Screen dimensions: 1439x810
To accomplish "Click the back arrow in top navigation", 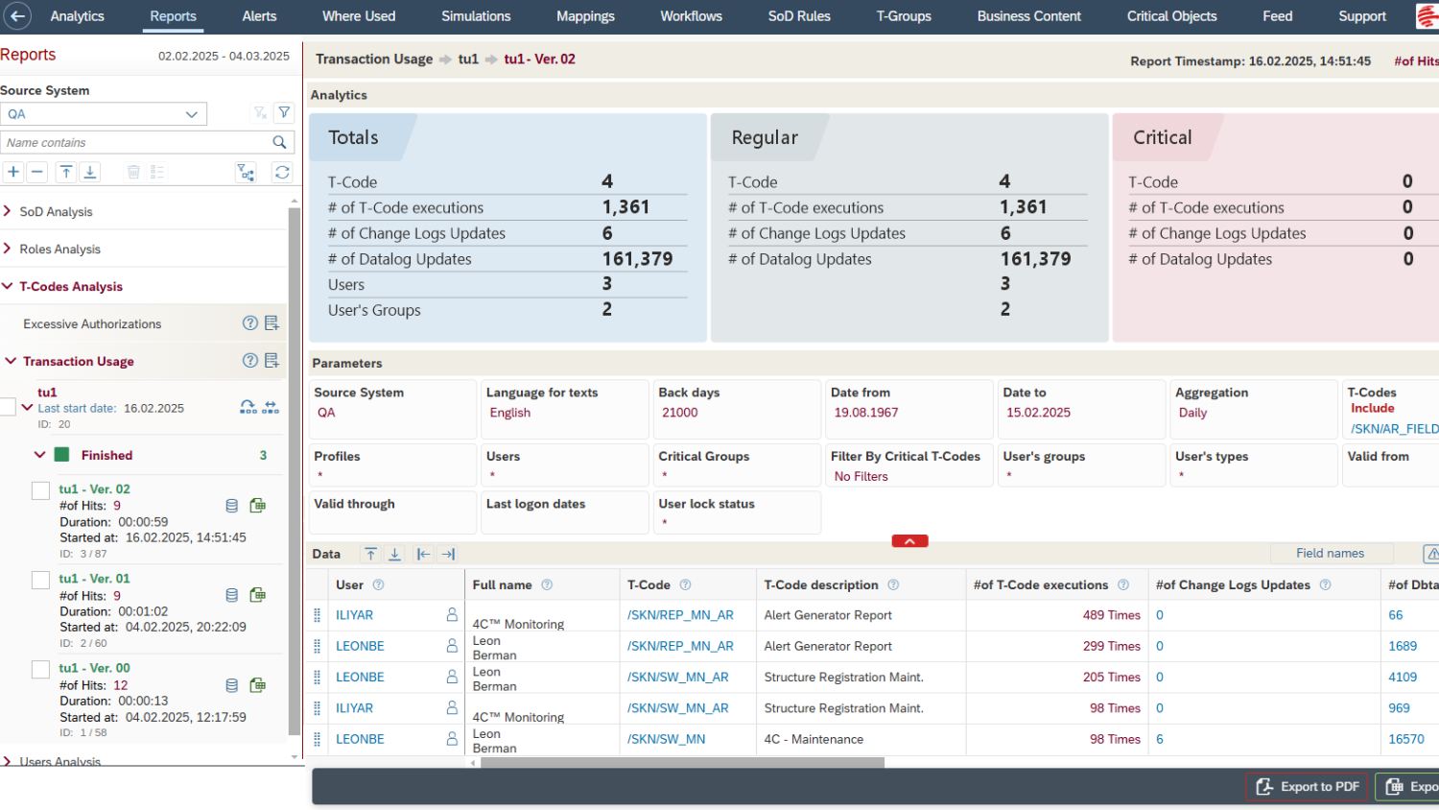I will click(17, 16).
